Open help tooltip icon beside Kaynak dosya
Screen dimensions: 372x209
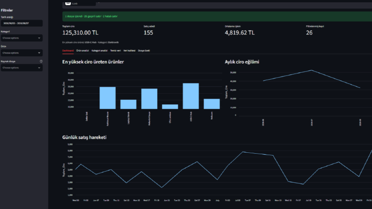(41, 61)
